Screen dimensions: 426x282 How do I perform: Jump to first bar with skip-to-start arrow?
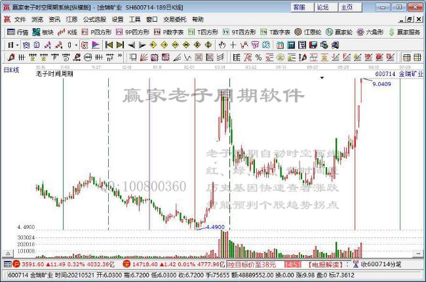[109, 45]
